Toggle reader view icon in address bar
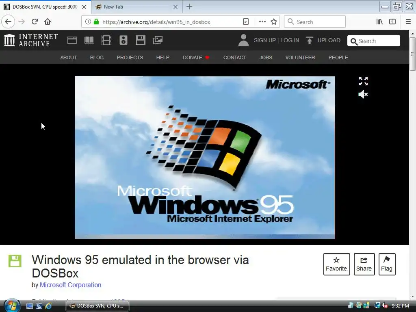 246,22
